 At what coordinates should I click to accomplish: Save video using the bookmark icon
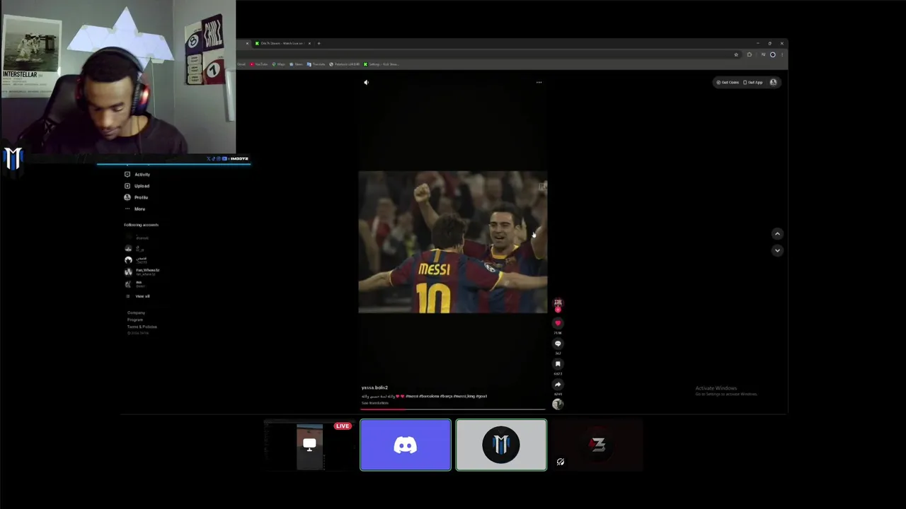point(558,364)
